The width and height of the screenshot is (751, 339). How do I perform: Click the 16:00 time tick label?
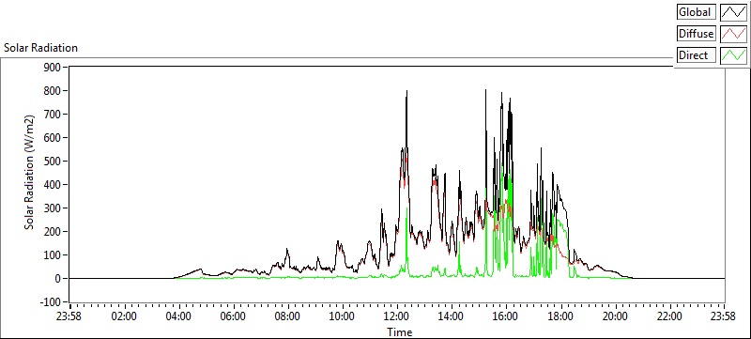point(506,316)
